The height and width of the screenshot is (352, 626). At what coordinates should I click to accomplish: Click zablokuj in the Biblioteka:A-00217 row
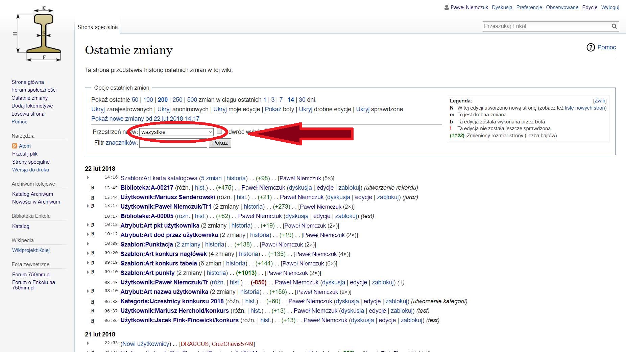[349, 188]
